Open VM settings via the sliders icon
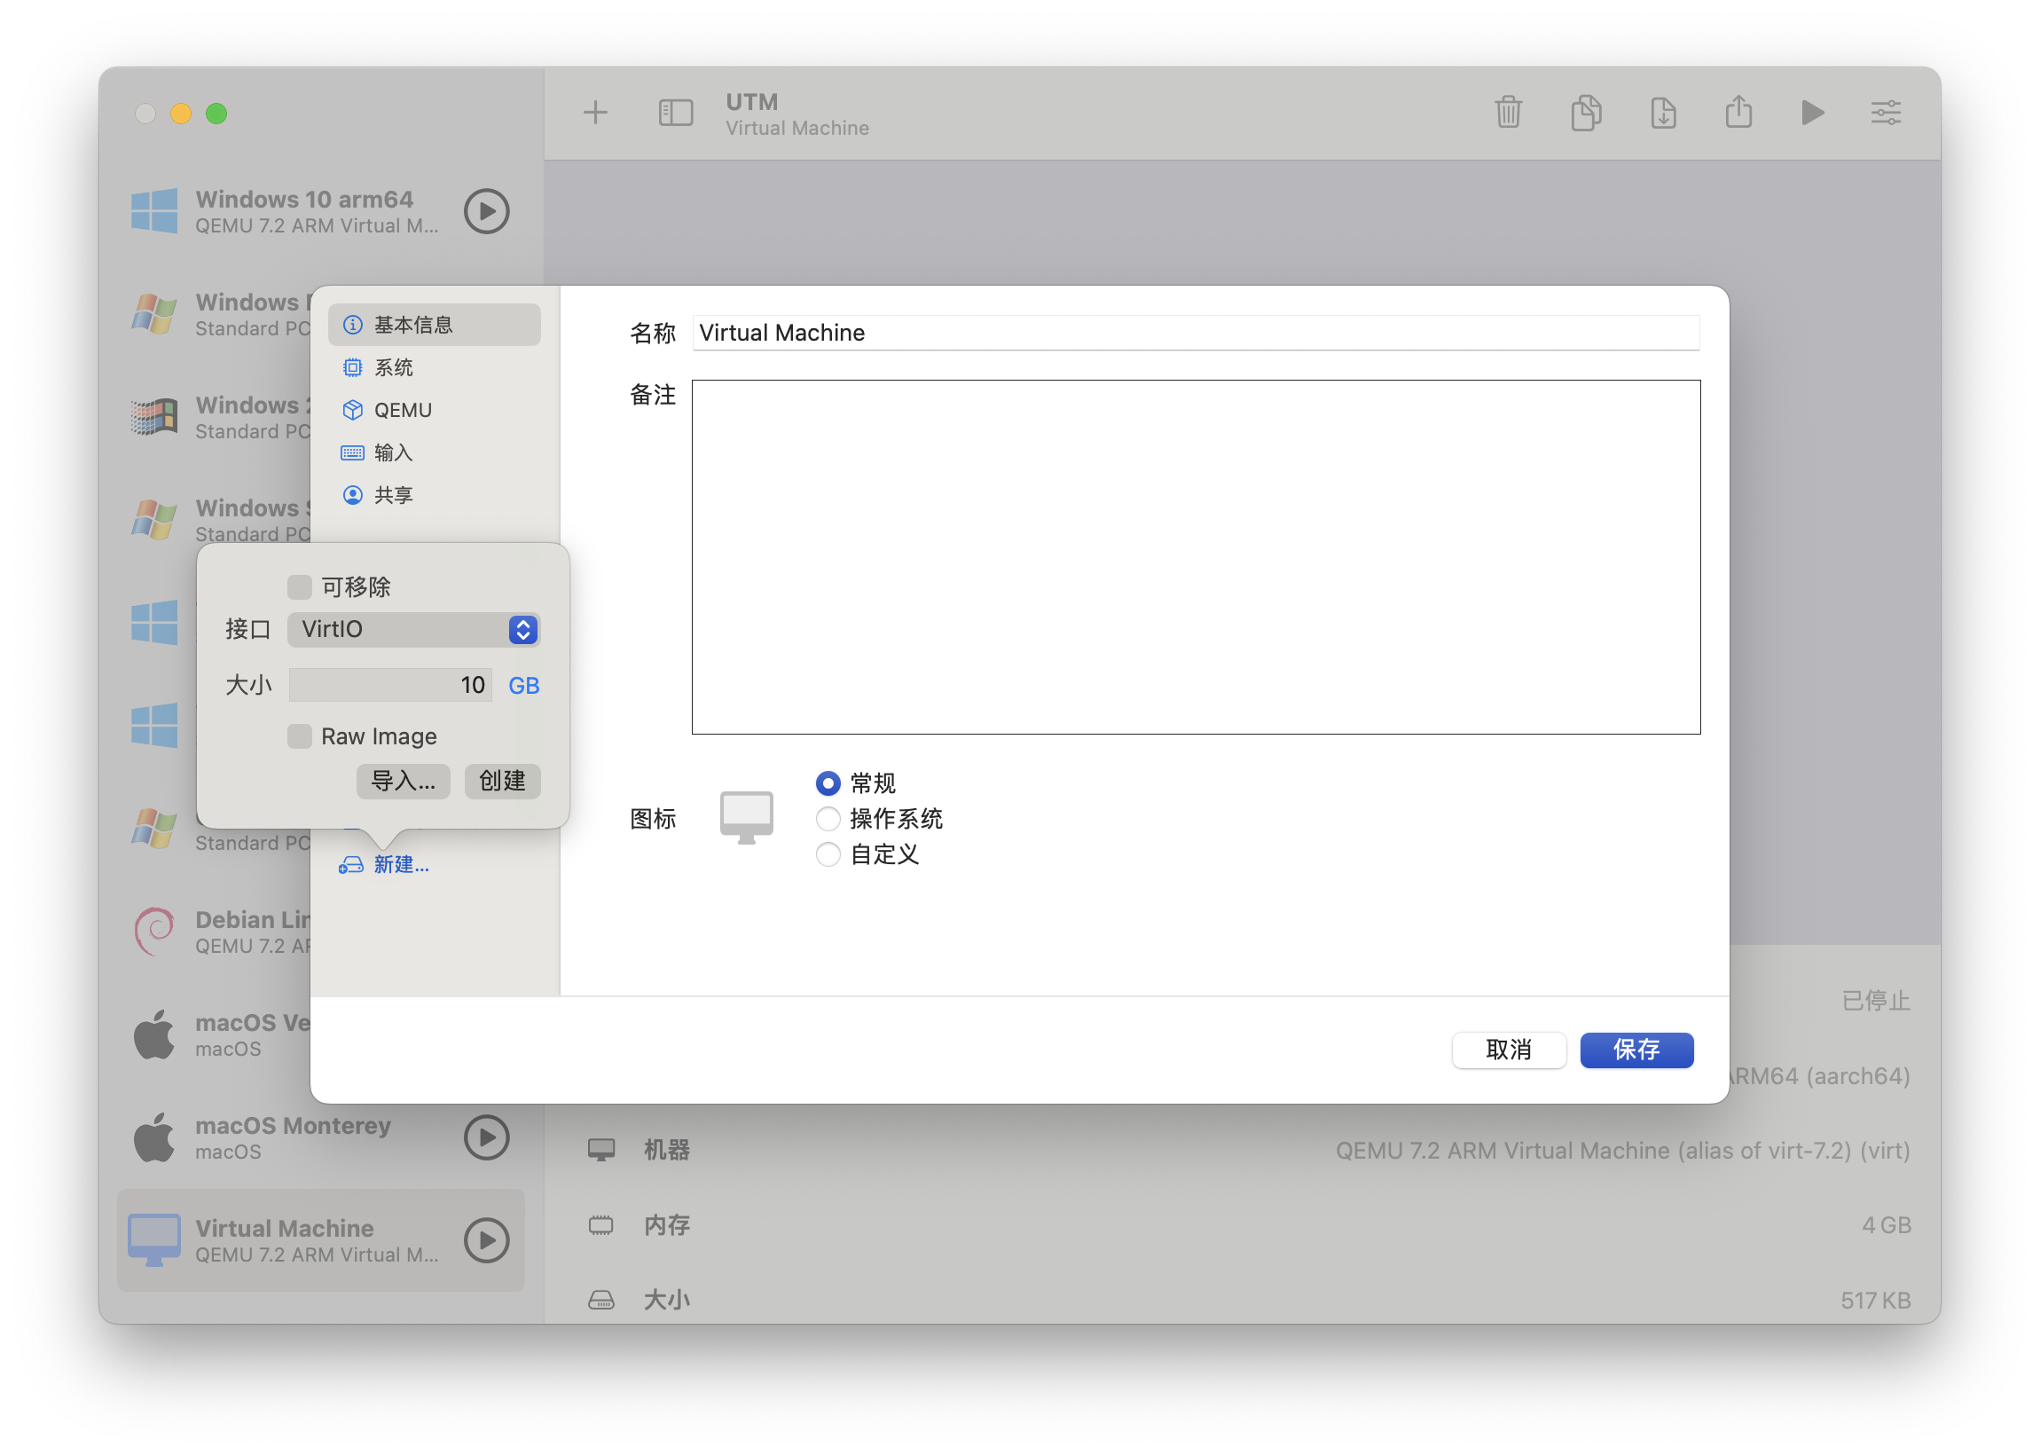The width and height of the screenshot is (2040, 1455). point(1886,112)
